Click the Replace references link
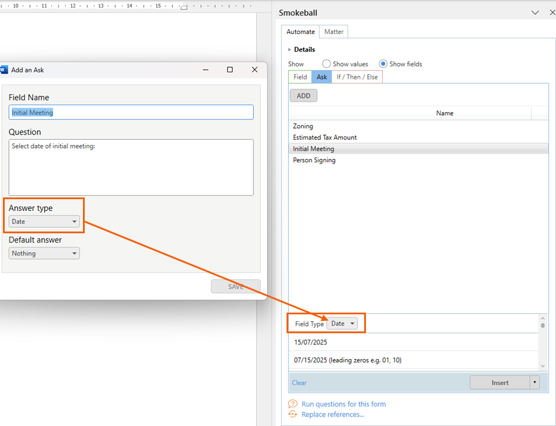 point(332,414)
